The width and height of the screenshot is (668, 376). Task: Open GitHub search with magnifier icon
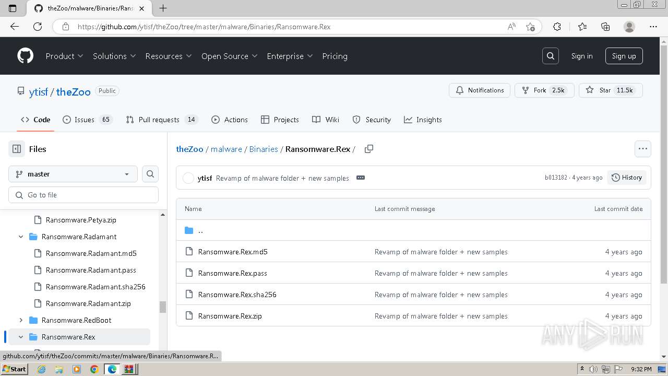551,56
